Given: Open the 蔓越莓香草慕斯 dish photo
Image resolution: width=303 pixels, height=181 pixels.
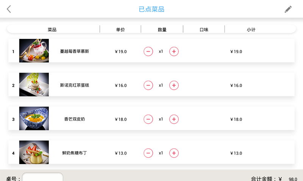Looking at the screenshot, I should pyautogui.click(x=34, y=51).
